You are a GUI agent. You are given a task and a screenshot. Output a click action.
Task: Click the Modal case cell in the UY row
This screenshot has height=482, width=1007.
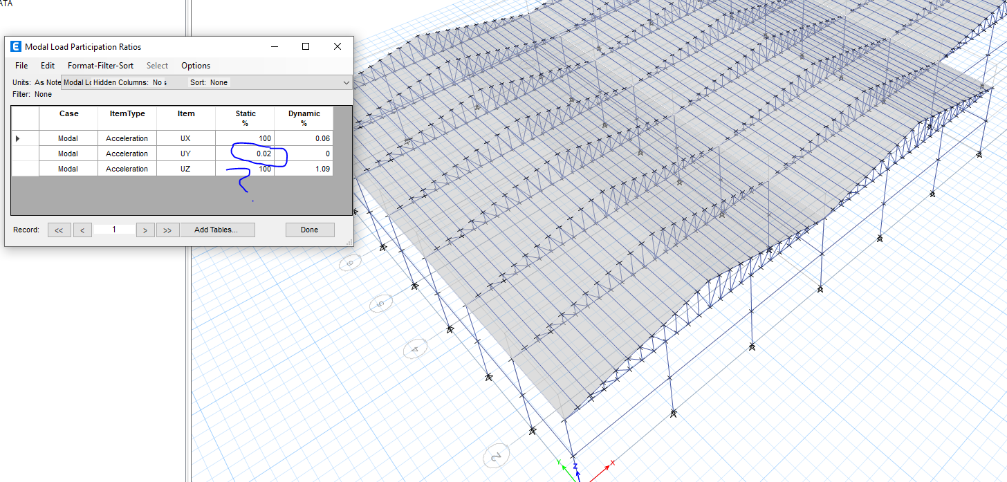pyautogui.click(x=68, y=154)
